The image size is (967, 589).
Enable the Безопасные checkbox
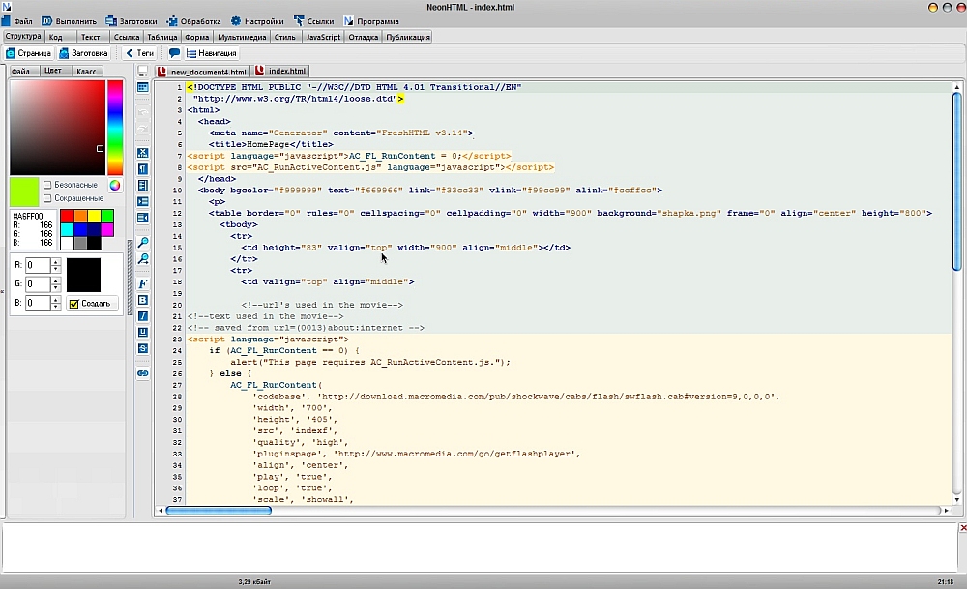[48, 185]
